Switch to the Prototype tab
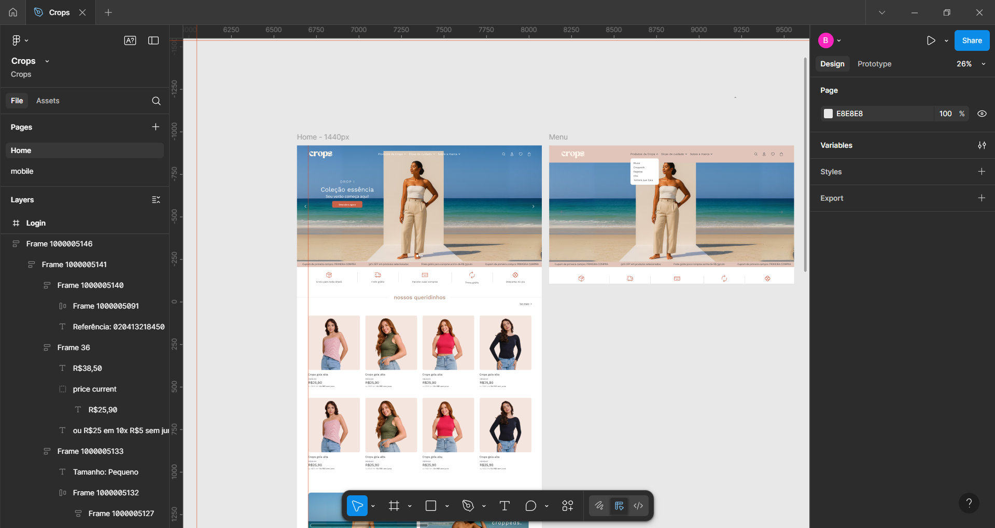This screenshot has width=995, height=528. (874, 64)
